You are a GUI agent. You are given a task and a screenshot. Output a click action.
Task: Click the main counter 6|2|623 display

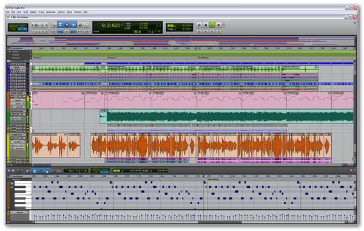pyautogui.click(x=110, y=26)
